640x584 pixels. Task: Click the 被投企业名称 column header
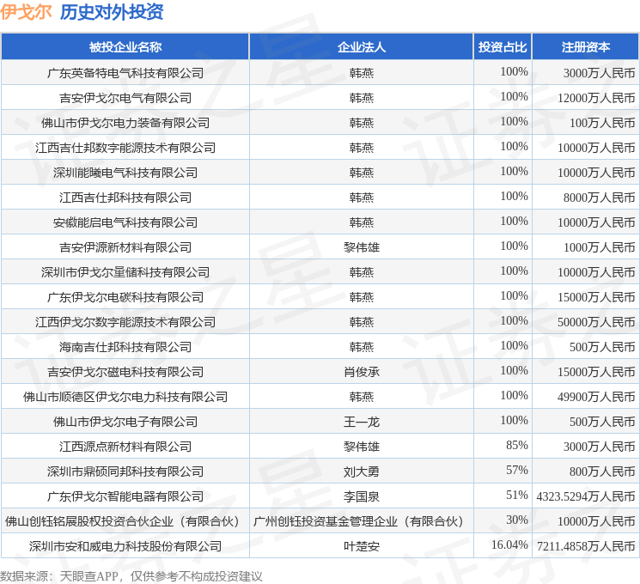click(x=125, y=47)
